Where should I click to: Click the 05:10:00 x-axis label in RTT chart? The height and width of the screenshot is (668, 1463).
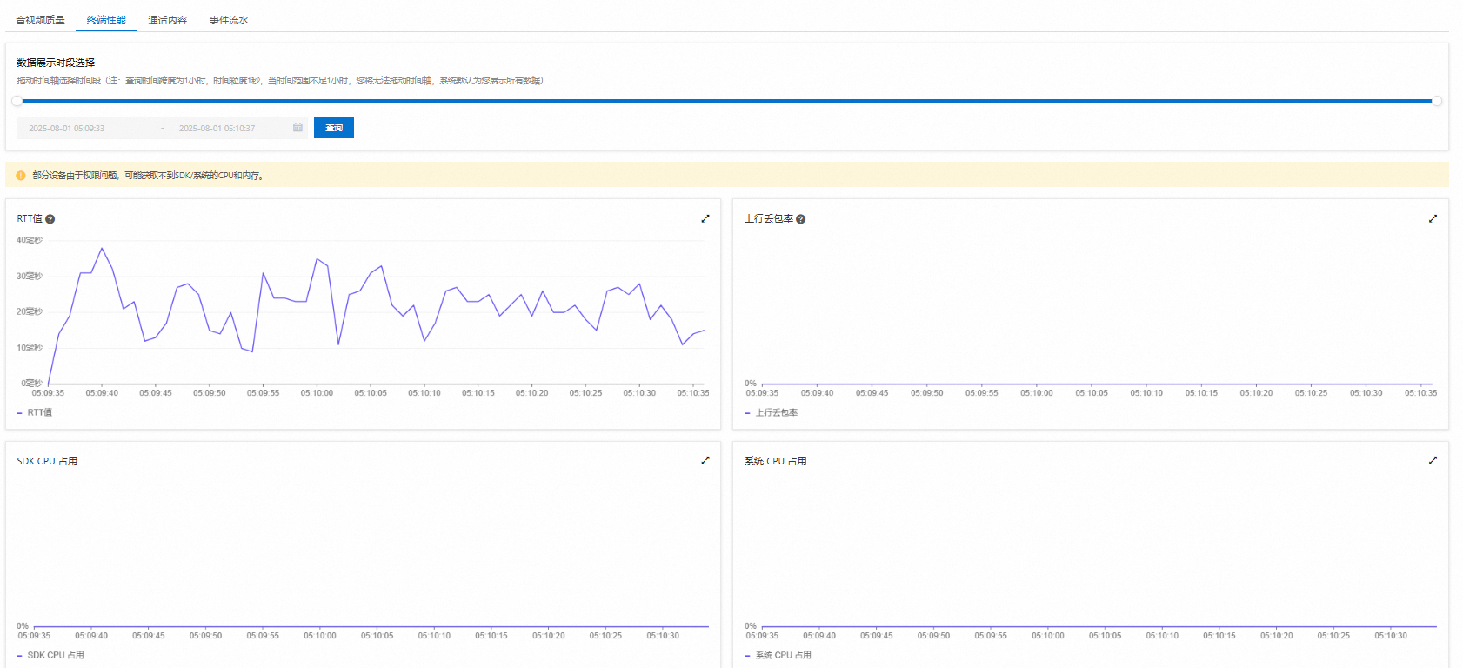(x=317, y=393)
